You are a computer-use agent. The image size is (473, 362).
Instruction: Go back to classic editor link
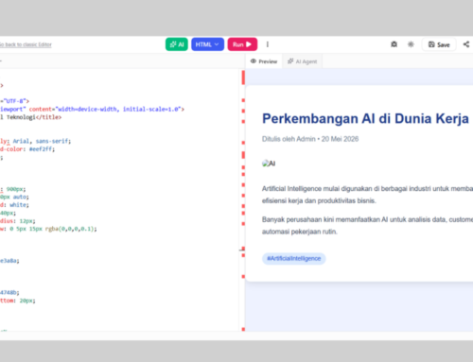(26, 44)
